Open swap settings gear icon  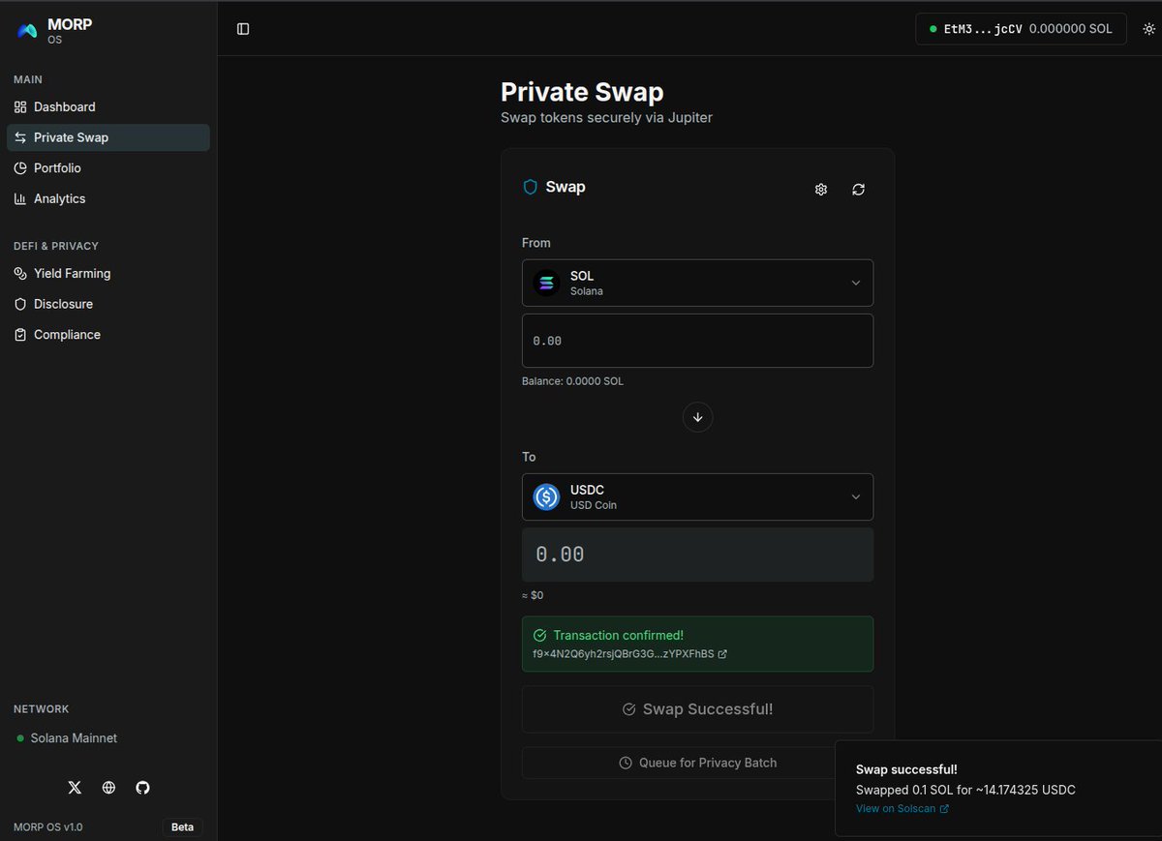pyautogui.click(x=821, y=190)
